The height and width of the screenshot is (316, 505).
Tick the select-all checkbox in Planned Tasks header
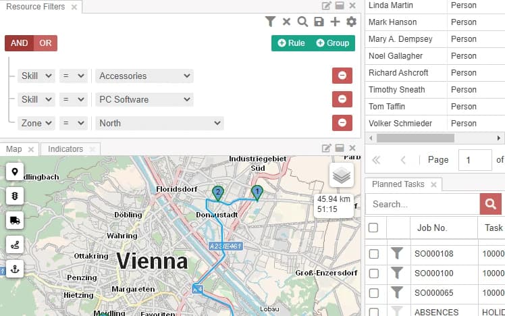coord(373,228)
